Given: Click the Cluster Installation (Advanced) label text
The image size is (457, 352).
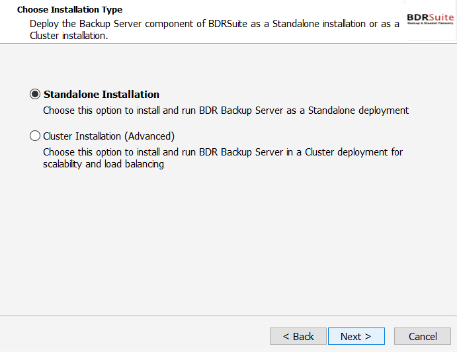Looking at the screenshot, I should click(x=108, y=136).
